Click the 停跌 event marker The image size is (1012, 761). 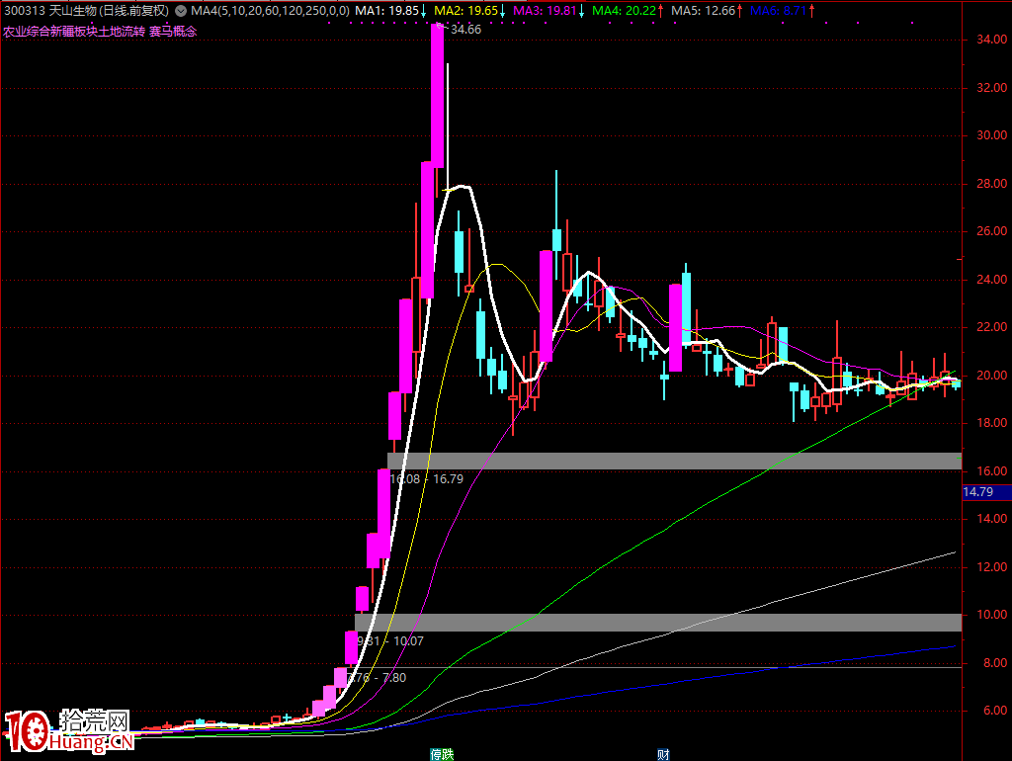pyautogui.click(x=442, y=754)
